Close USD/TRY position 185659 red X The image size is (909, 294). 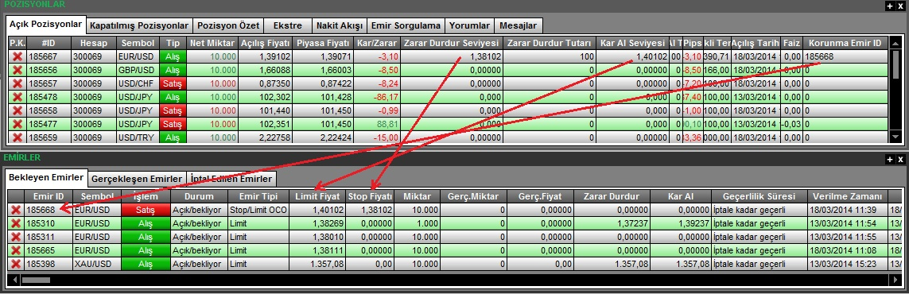pyautogui.click(x=17, y=137)
